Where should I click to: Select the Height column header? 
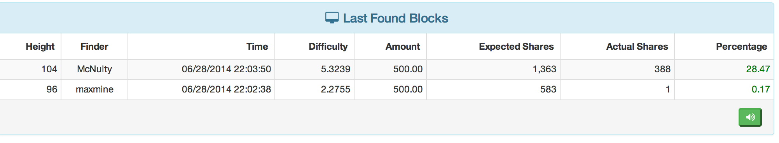(40, 47)
